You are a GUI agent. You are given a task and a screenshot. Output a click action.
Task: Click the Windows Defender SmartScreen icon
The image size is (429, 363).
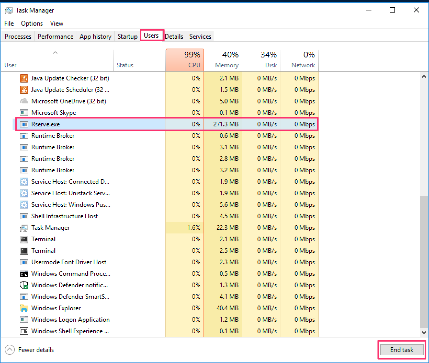pos(24,297)
